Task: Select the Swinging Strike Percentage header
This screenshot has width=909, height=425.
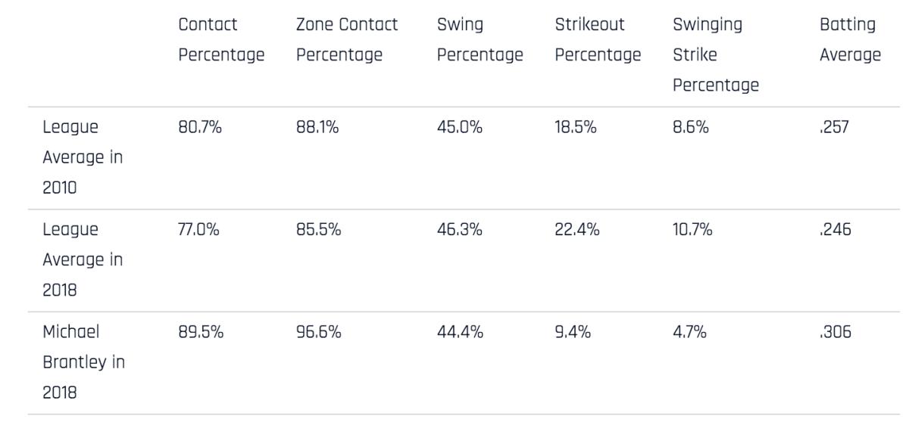Action: (x=715, y=55)
